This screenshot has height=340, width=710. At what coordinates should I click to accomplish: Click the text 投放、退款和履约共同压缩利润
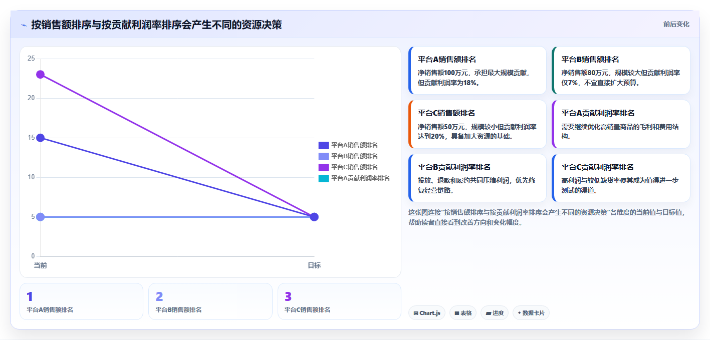[463, 180]
